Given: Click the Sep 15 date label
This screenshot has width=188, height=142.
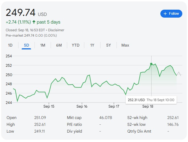Looking at the screenshot, I should click(x=49, y=106).
